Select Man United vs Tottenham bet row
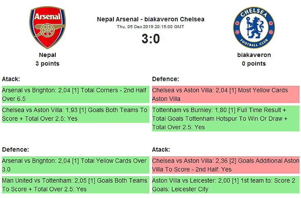The height and width of the screenshot is (198, 301). pos(75,185)
